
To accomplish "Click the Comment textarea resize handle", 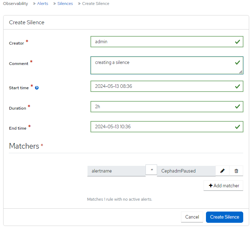I will [x=241, y=72].
